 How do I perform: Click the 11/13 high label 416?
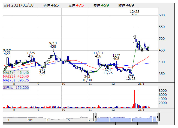pyautogui.click(x=98, y=56)
